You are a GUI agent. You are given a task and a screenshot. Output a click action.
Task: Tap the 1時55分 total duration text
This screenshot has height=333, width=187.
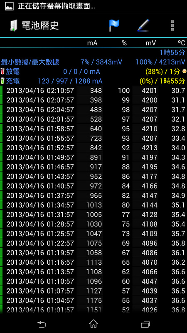(172, 52)
